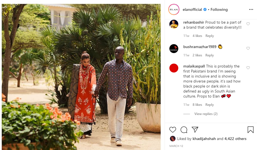This screenshot has width=257, height=150.
Task: Open khadijahshah's profile link
Action: 204,139
